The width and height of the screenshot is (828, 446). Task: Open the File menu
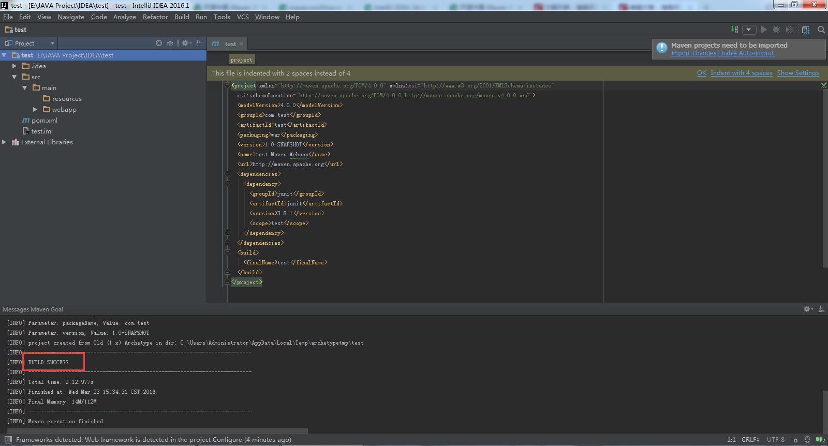click(x=8, y=17)
